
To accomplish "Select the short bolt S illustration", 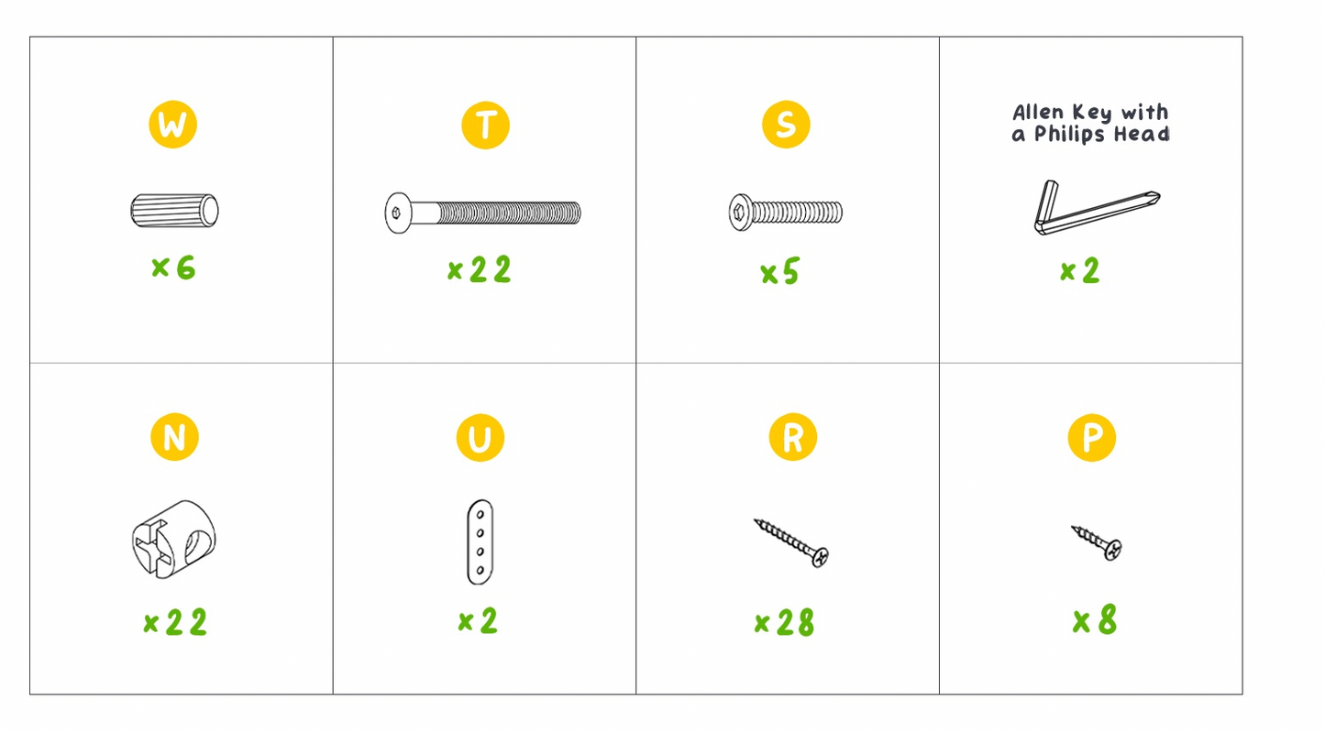I will tap(786, 213).
